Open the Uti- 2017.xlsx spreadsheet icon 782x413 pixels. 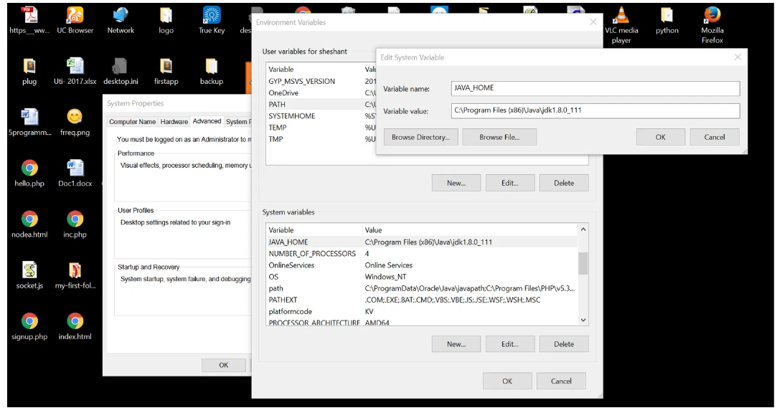pyautogui.click(x=75, y=67)
